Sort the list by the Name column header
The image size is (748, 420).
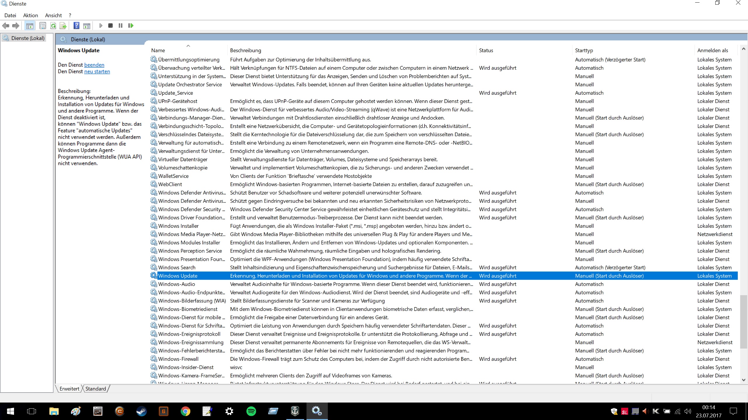pyautogui.click(x=158, y=50)
